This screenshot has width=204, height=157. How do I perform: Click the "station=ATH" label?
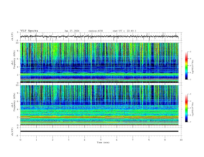pos(96,31)
